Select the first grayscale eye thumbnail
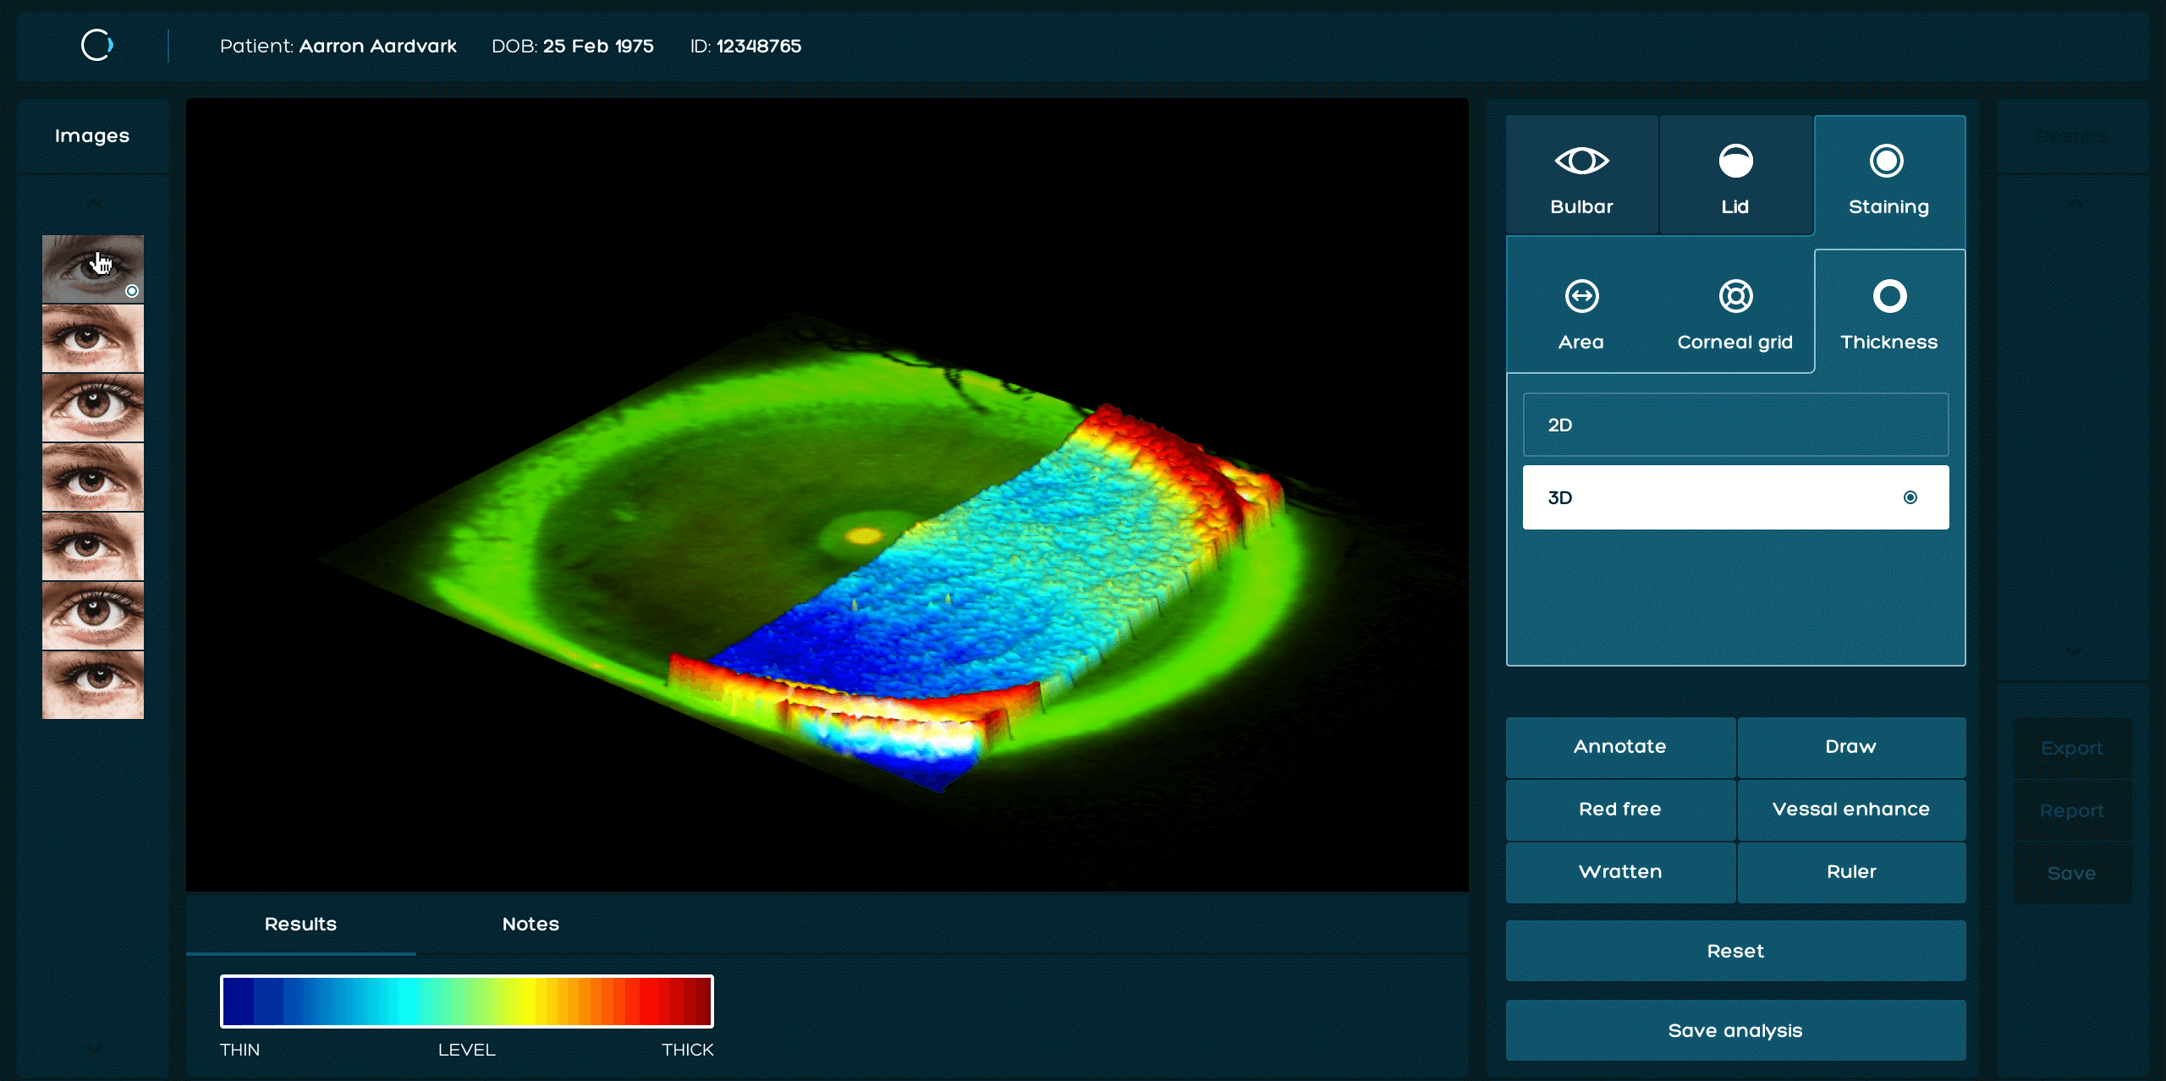The height and width of the screenshot is (1081, 2166). pyautogui.click(x=93, y=269)
